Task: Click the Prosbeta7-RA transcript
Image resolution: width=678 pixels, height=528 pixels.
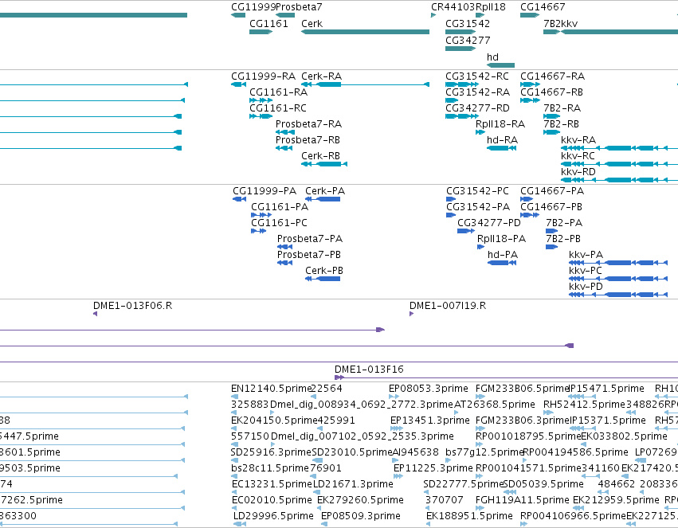Action: click(x=285, y=132)
